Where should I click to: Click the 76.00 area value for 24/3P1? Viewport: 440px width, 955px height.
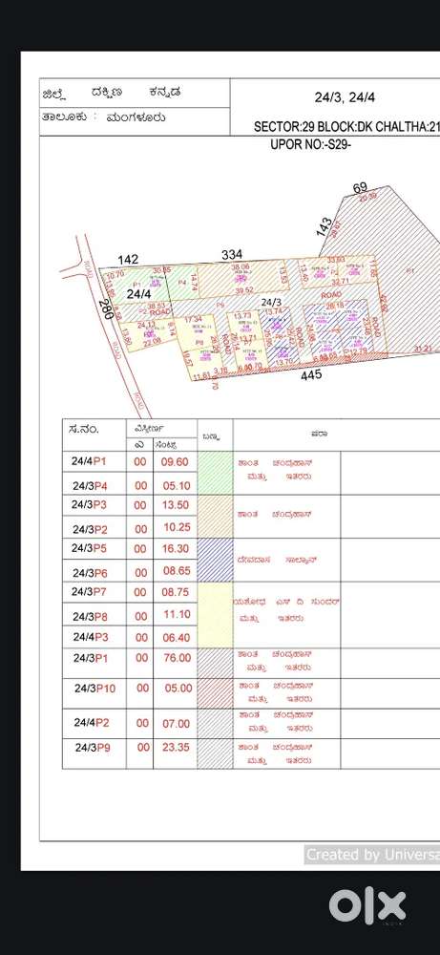click(x=176, y=658)
